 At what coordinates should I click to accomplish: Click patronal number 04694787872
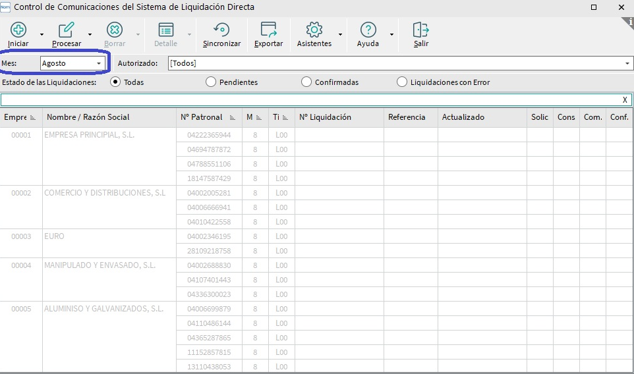point(209,149)
